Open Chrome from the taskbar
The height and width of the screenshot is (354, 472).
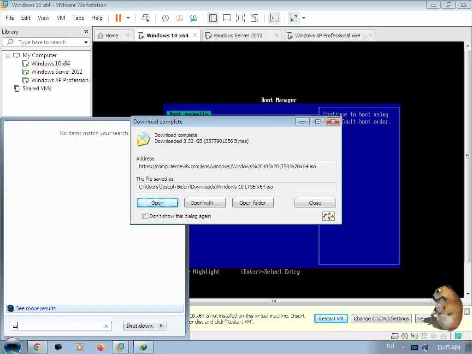pyautogui.click(x=37, y=347)
